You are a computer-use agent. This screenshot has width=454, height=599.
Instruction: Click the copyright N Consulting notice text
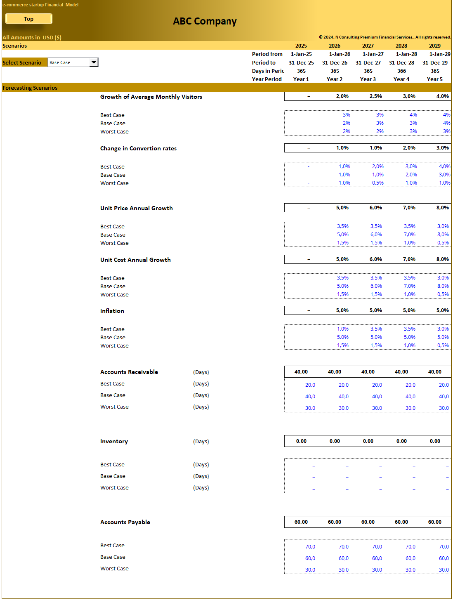(385, 37)
